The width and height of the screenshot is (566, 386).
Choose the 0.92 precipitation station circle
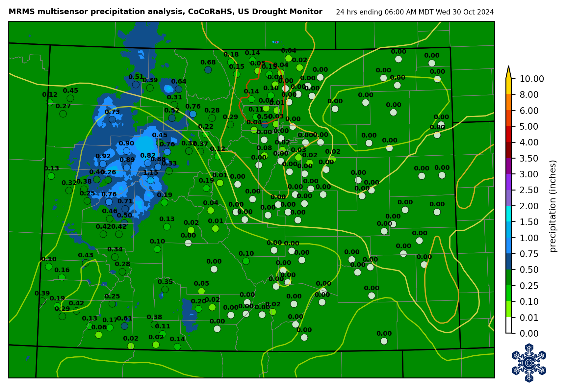(103, 164)
